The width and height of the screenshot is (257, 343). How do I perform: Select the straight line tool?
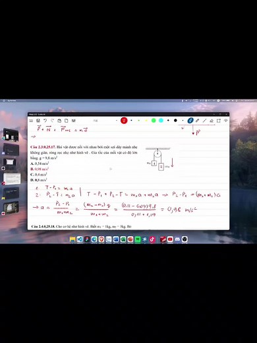[x=204, y=121]
